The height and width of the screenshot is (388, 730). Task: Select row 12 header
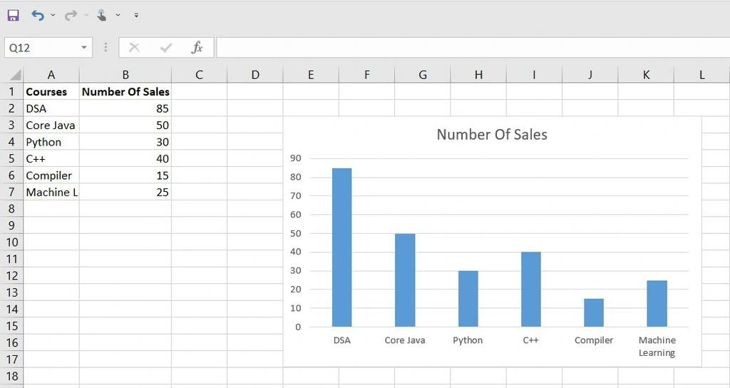tap(11, 276)
